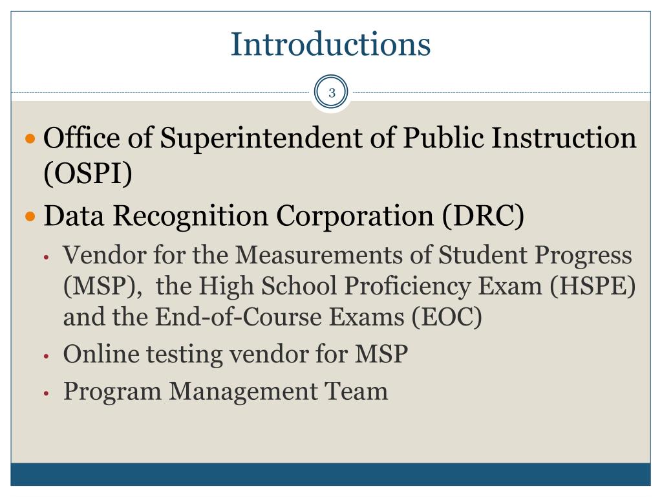
Task: Click the Program Management Team line
Action: point(226,392)
